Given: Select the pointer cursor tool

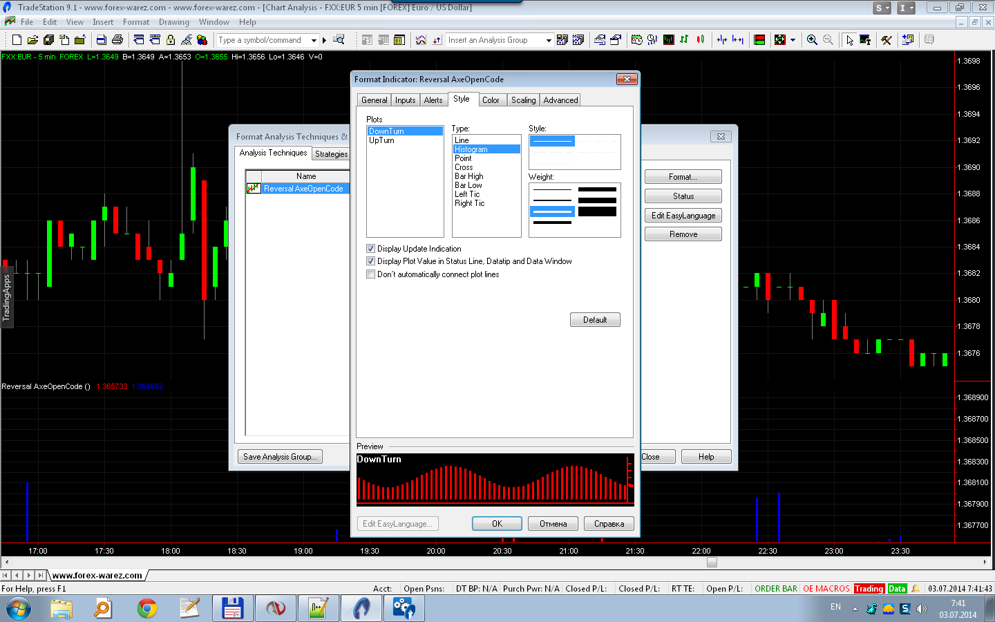Looking at the screenshot, I should click(849, 40).
